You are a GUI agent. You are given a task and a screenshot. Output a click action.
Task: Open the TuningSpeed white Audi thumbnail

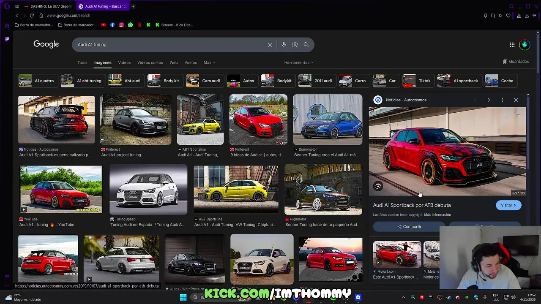click(148, 190)
